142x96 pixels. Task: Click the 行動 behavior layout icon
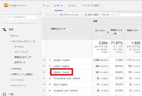click(x=4, y=94)
